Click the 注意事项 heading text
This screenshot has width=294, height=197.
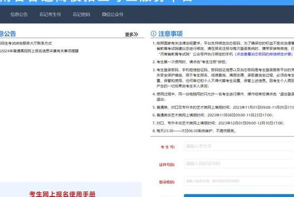coord(170,34)
